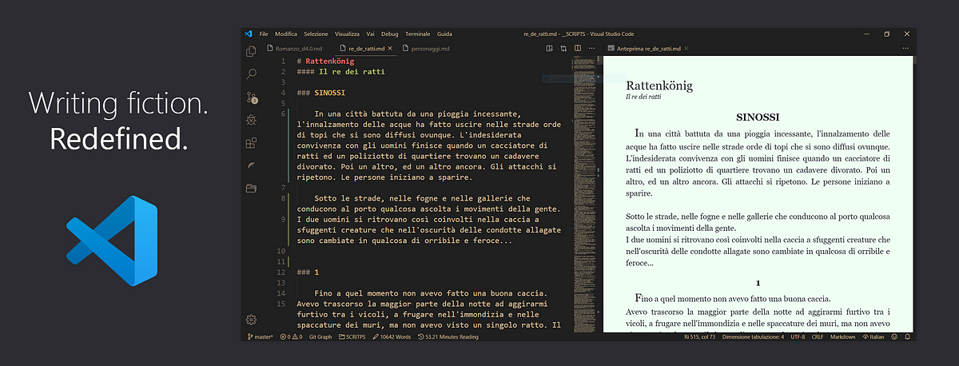
Task: Split the editor with split icon
Action: click(578, 49)
